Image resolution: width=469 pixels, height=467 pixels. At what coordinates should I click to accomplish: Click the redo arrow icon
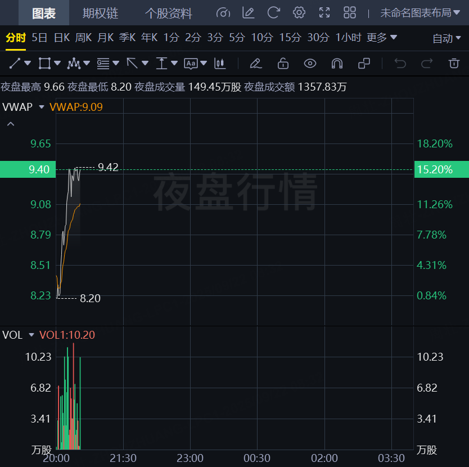(x=427, y=63)
